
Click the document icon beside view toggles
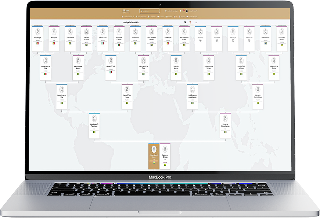pyautogui.click(x=184, y=22)
